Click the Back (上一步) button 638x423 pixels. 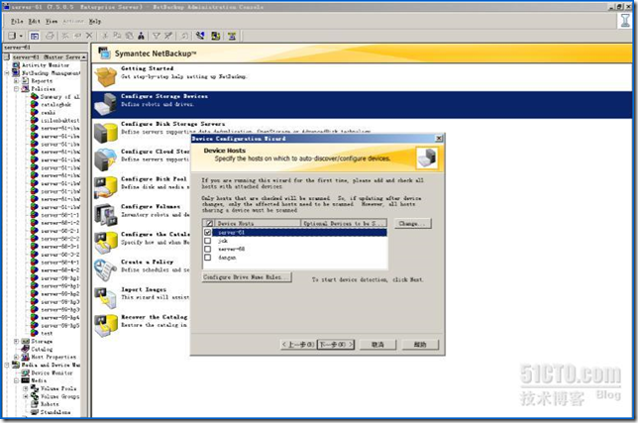click(x=298, y=345)
